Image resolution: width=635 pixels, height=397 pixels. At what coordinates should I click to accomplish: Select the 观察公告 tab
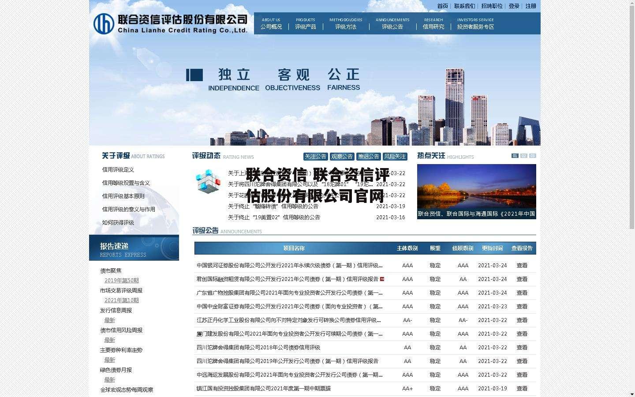point(342,157)
